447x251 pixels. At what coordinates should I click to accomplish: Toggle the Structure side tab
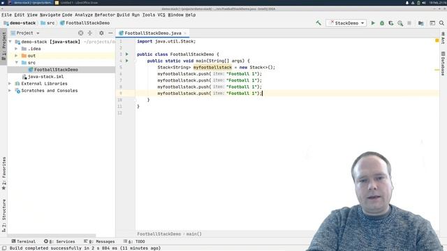3,215
